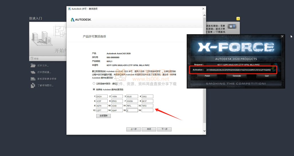Click the 产品许可激活选项 heading
This screenshot has width=294, height=156.
[94, 37]
